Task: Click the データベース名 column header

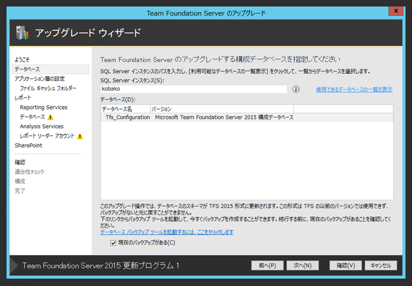Action: pos(125,109)
